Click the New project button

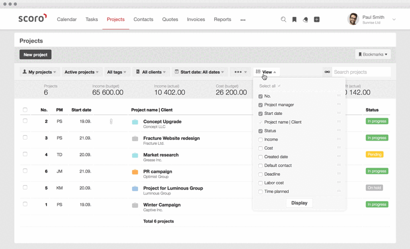[35, 54]
